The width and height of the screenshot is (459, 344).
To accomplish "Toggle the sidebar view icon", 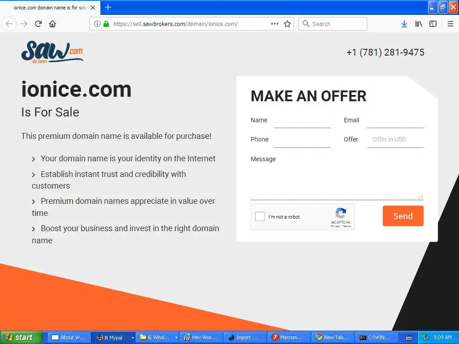I will tap(433, 24).
